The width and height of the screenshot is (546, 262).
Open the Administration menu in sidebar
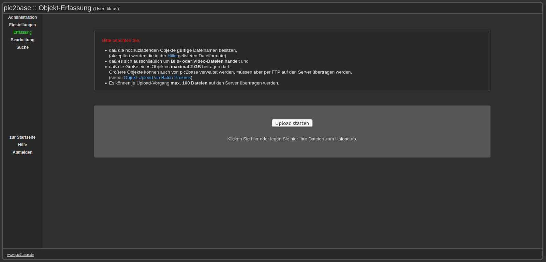coord(23,17)
